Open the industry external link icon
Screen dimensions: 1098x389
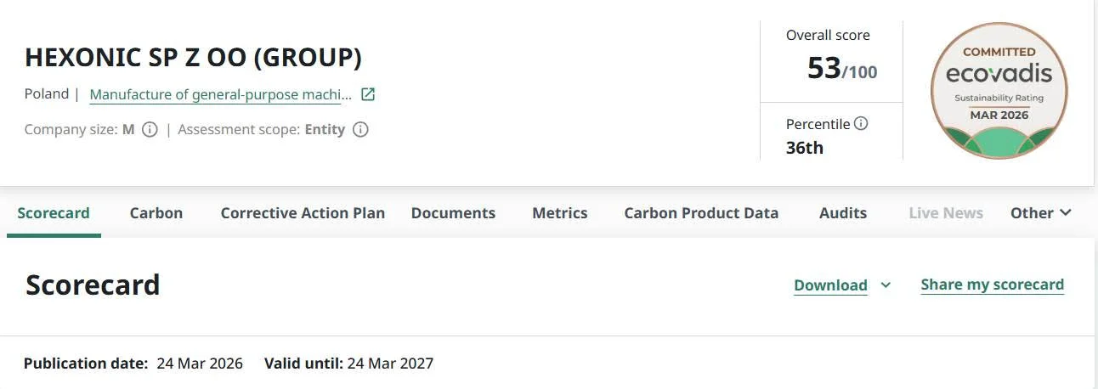tap(368, 94)
